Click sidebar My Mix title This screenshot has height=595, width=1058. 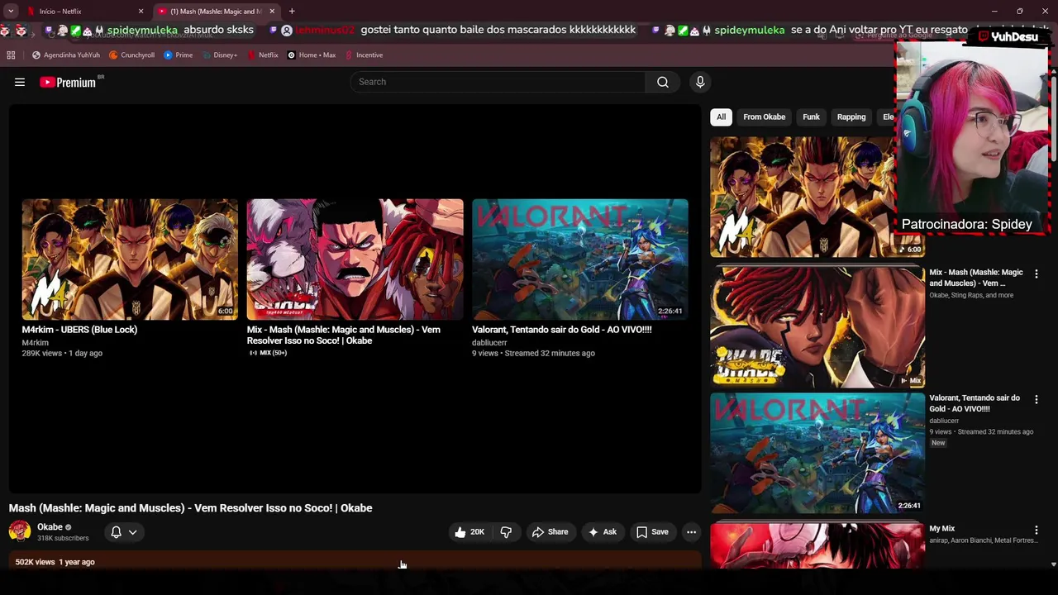[941, 529]
